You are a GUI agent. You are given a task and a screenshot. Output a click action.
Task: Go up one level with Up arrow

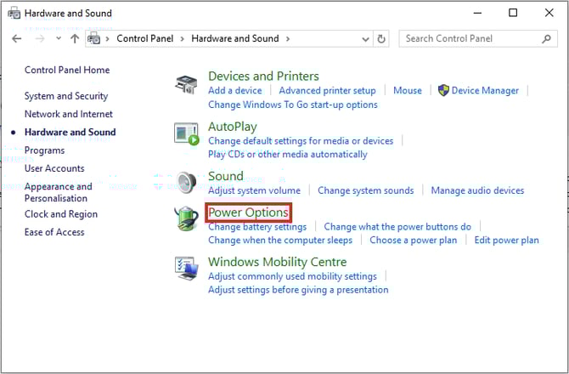click(75, 39)
